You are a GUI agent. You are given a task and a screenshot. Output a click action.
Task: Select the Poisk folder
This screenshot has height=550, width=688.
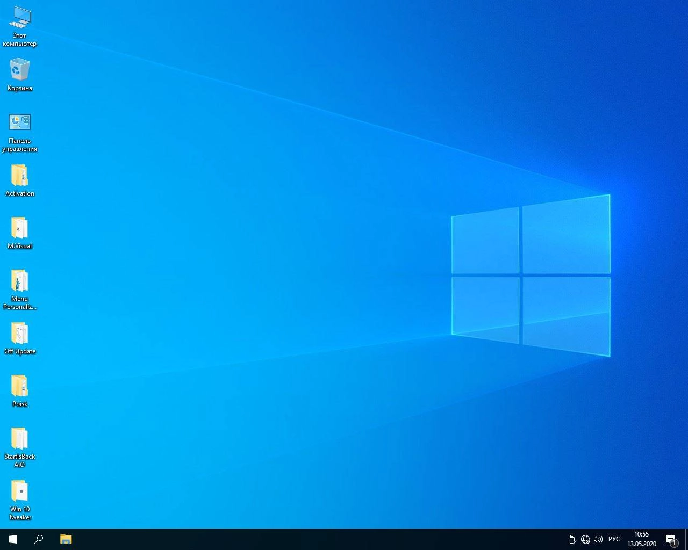pyautogui.click(x=20, y=390)
